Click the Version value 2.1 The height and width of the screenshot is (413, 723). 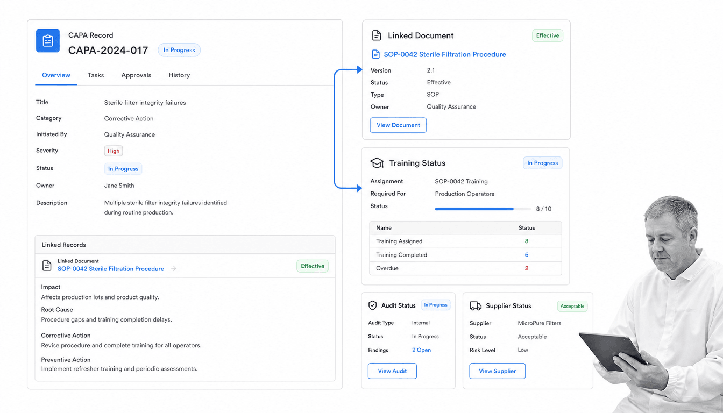430,70
